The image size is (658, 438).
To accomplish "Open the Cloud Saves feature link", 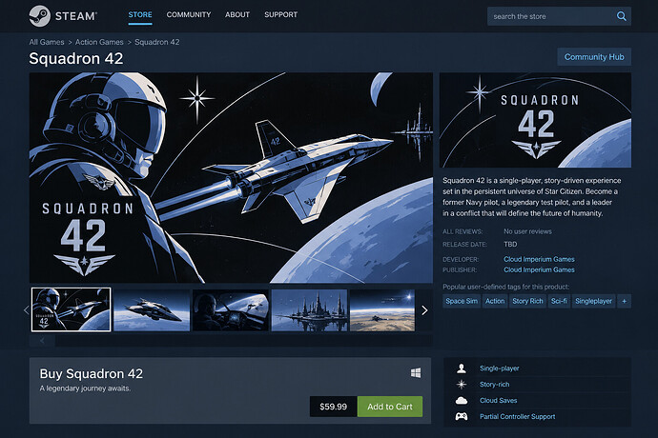I will [498, 400].
